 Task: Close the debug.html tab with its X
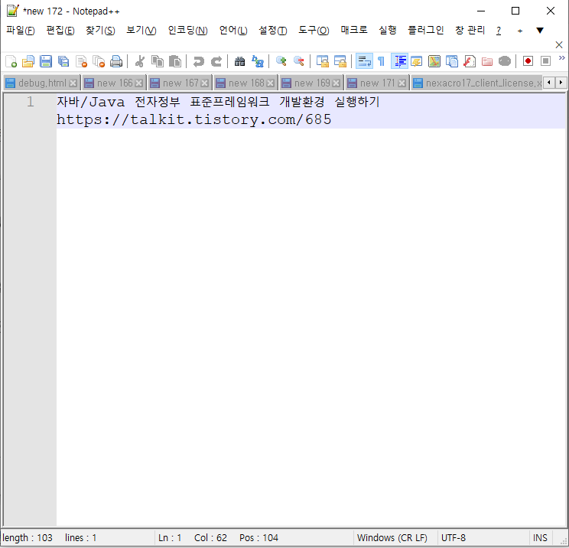coord(73,83)
